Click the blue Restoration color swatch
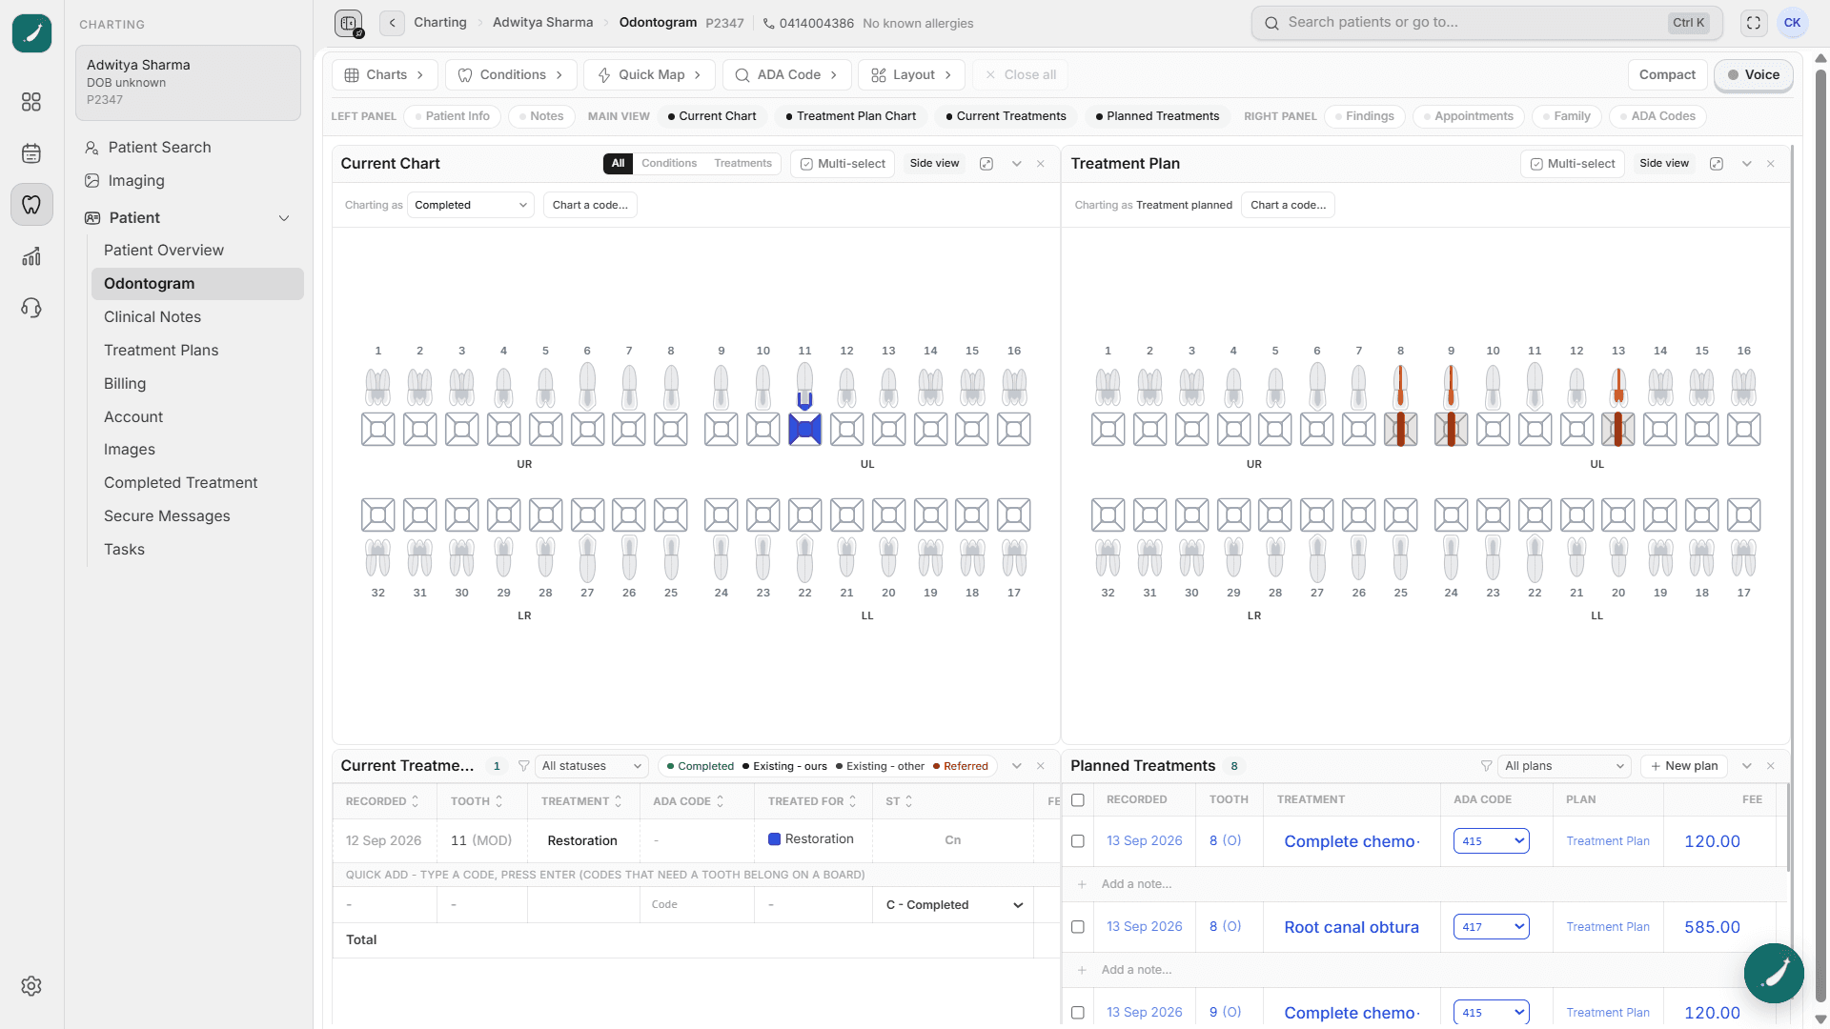 click(775, 839)
